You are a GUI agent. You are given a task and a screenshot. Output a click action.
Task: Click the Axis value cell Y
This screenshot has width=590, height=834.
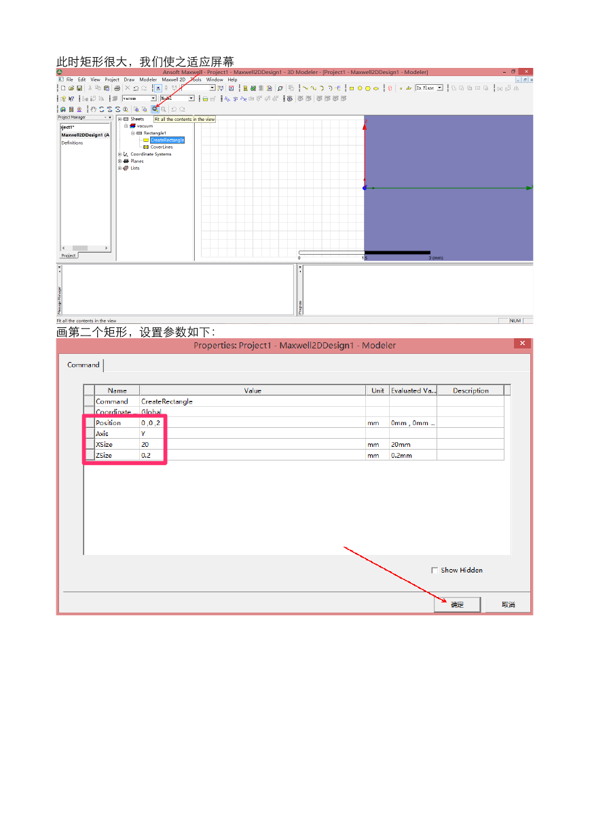coord(252,433)
